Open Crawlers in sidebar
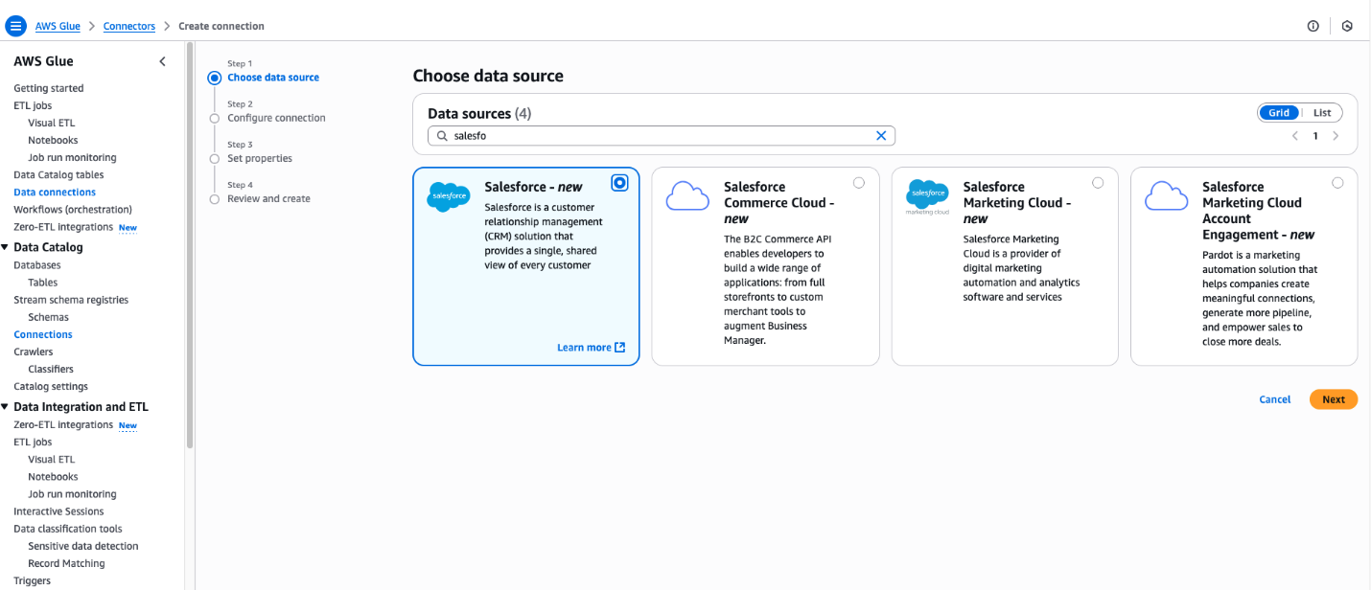Image resolution: width=1371 pixels, height=590 pixels. click(34, 352)
